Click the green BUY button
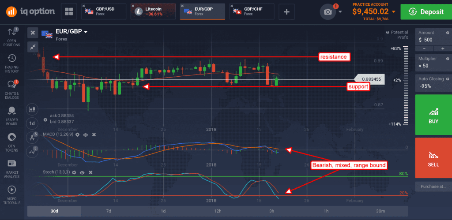This screenshot has height=220, width=452. [433, 115]
